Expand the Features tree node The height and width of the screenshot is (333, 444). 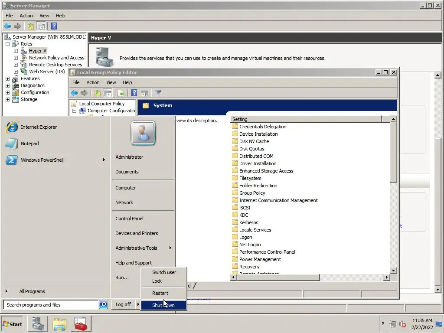[8, 79]
